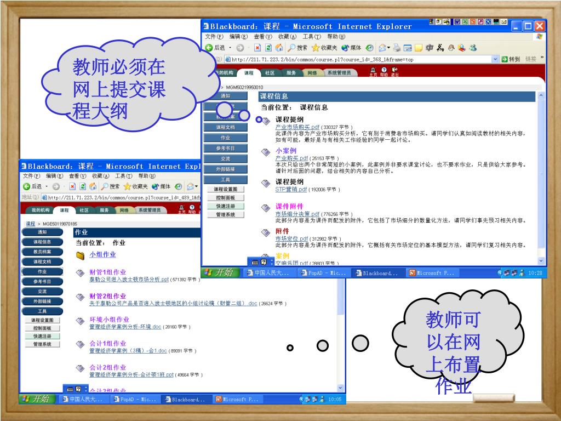Screen dimensions: 561x421
Task: Click 课程文档 sidebar button in upper window
Action: tap(225, 127)
